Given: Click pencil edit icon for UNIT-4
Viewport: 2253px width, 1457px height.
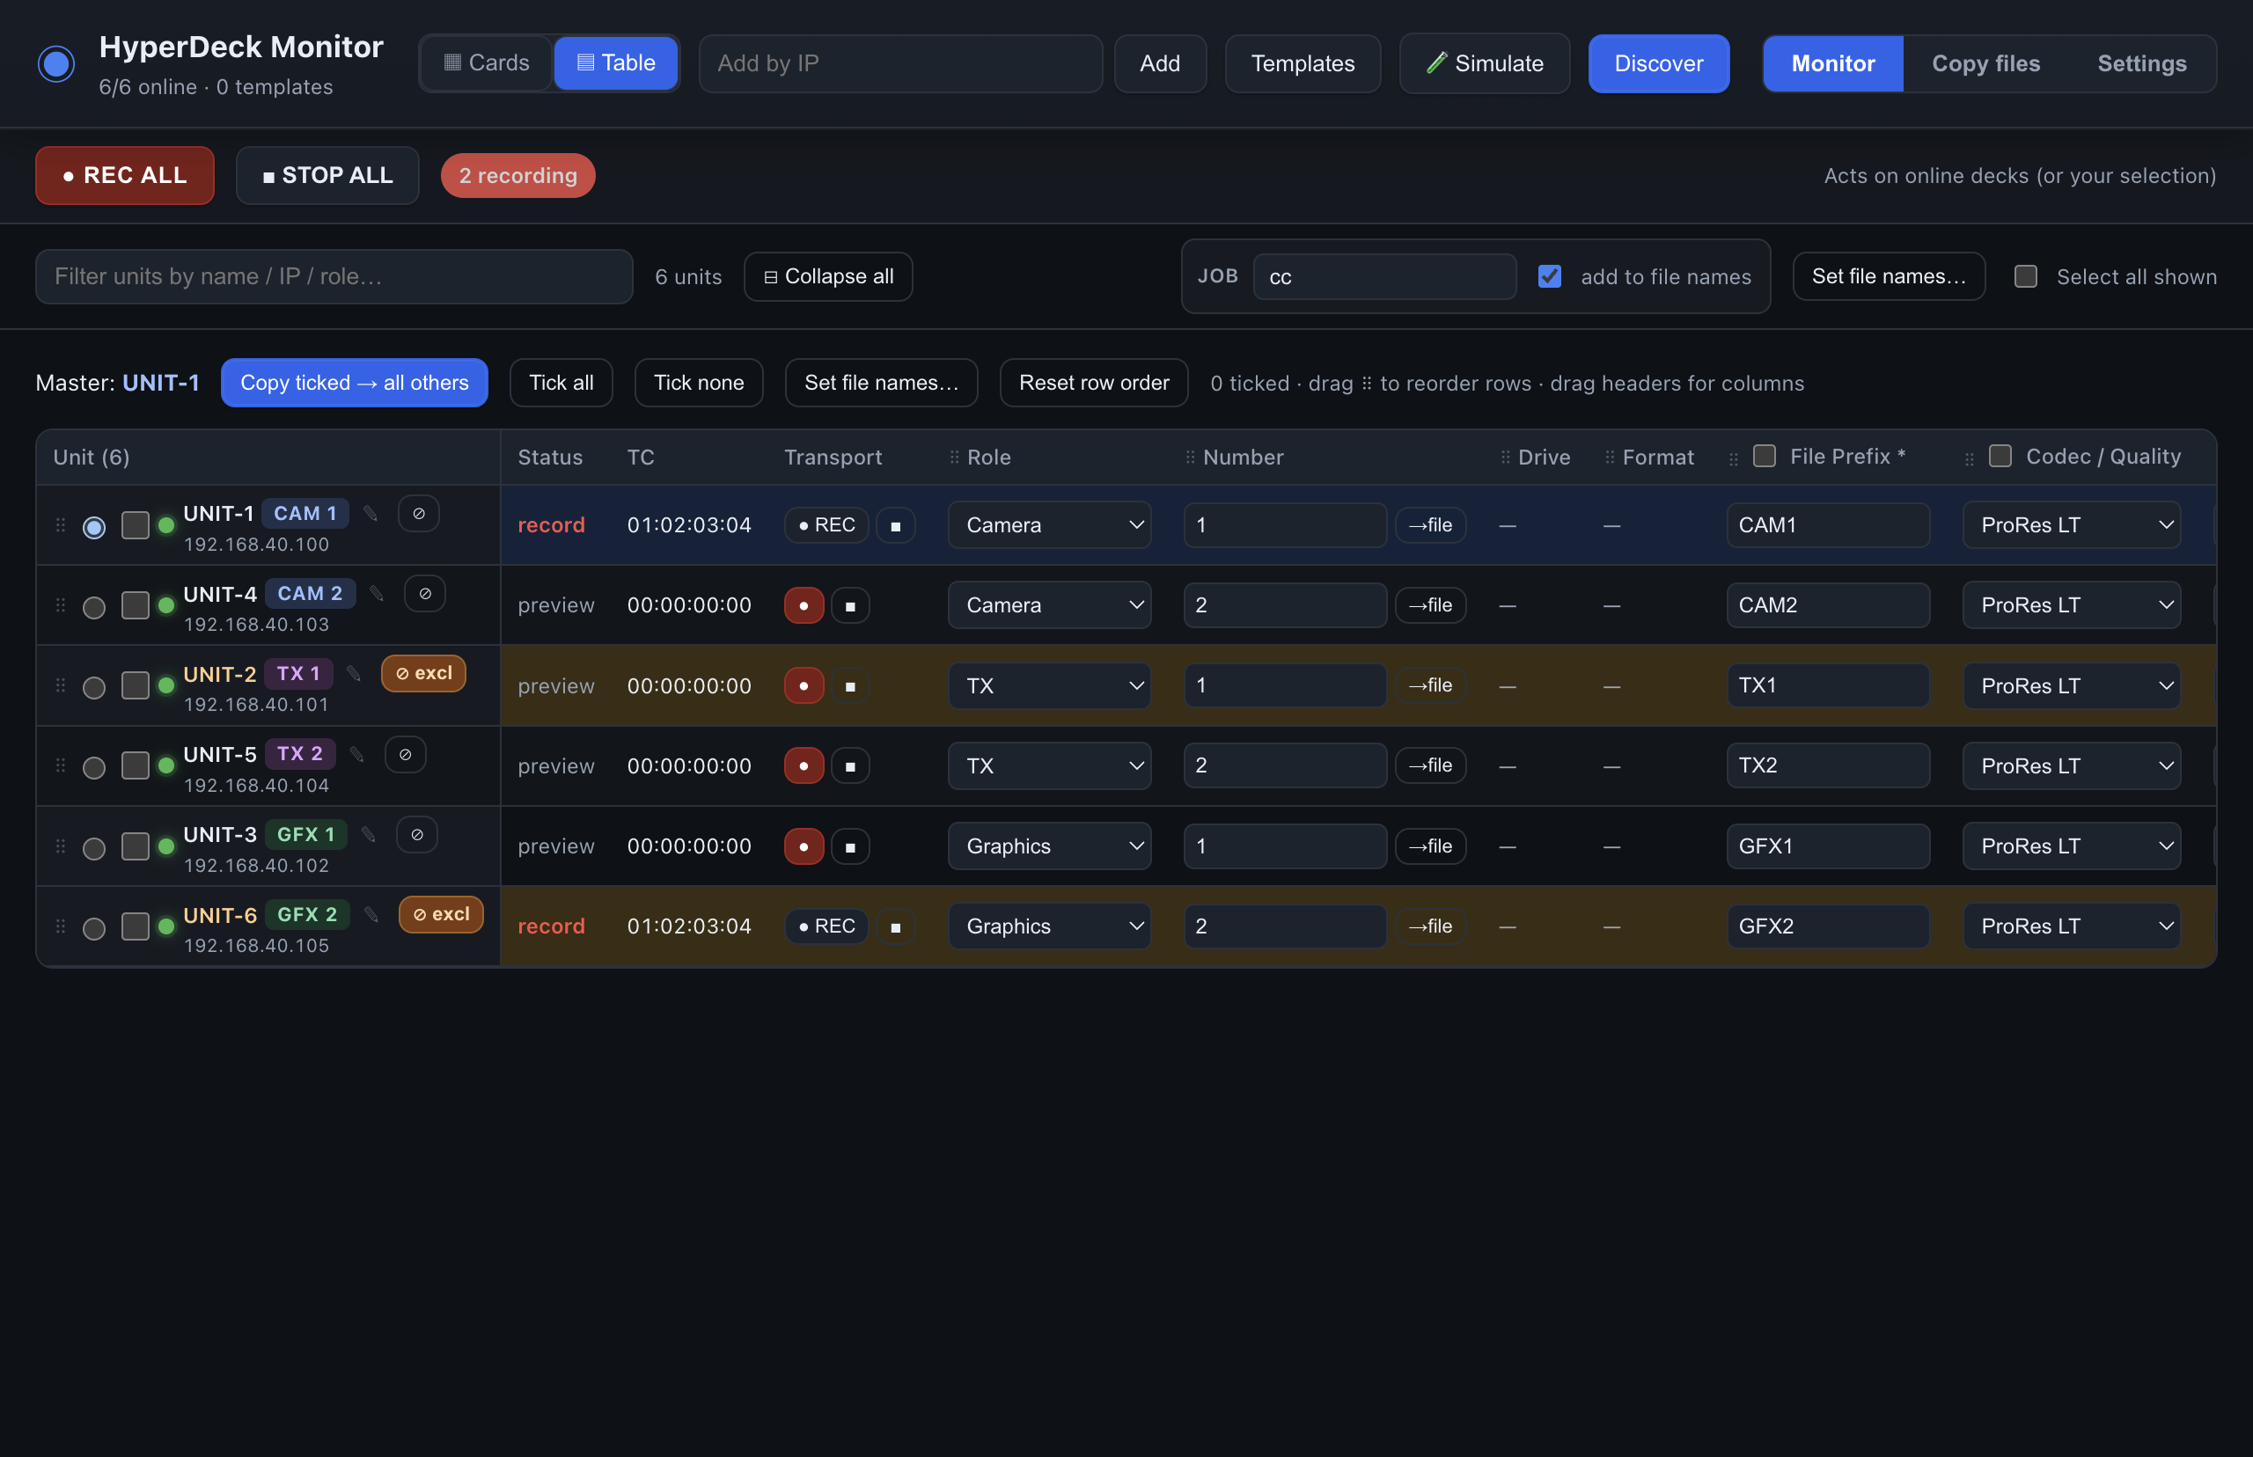Looking at the screenshot, I should [377, 593].
